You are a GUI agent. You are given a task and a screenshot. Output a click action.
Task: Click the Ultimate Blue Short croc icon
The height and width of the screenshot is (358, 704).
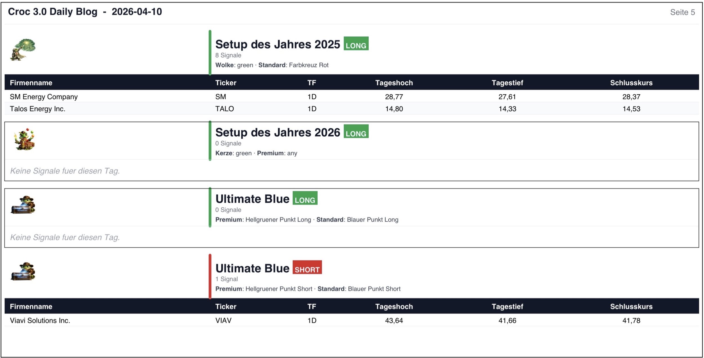pyautogui.click(x=23, y=272)
